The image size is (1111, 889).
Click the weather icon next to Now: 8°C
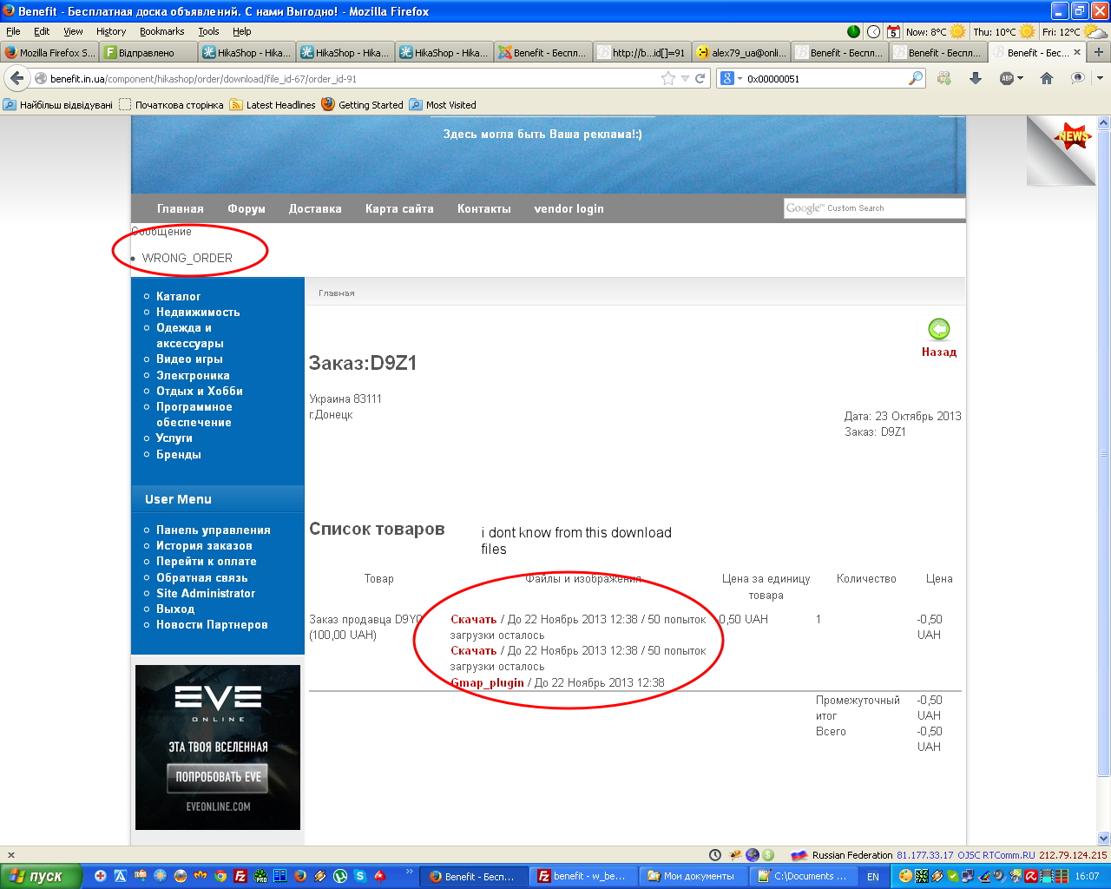coord(957,31)
